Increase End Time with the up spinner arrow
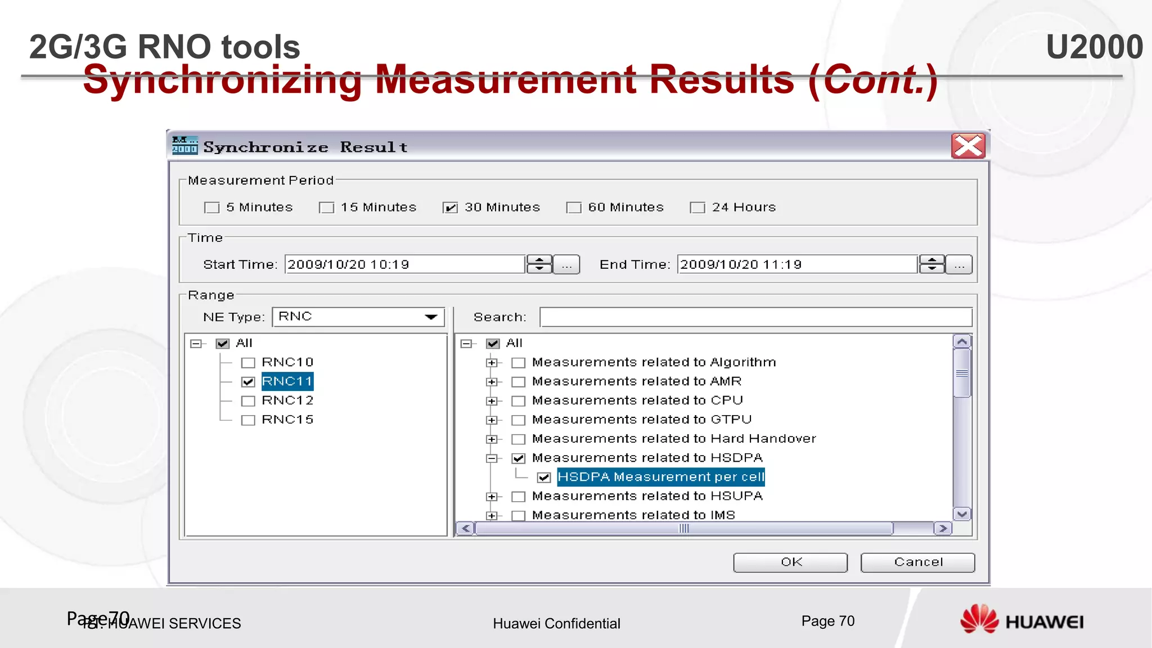This screenshot has height=648, width=1152. tap(931, 259)
